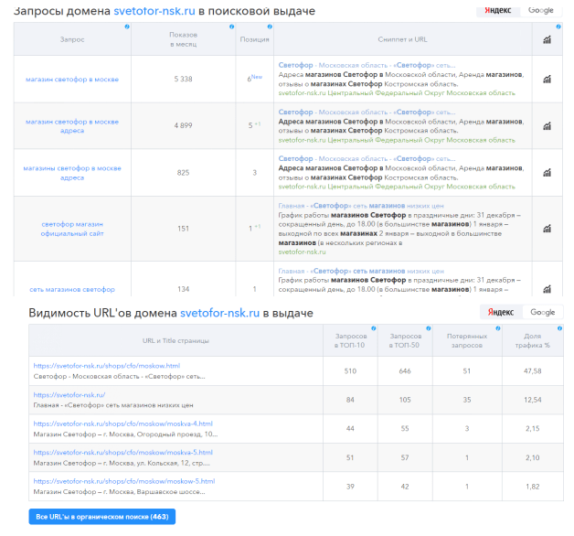The image size is (574, 536).
Task: Open chart icon for 'сеть магазинов светофор' row
Action: click(x=547, y=289)
